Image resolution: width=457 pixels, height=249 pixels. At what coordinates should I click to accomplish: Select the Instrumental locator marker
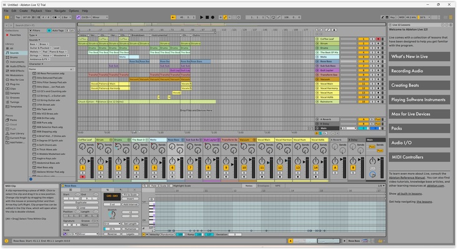coord(159,35)
